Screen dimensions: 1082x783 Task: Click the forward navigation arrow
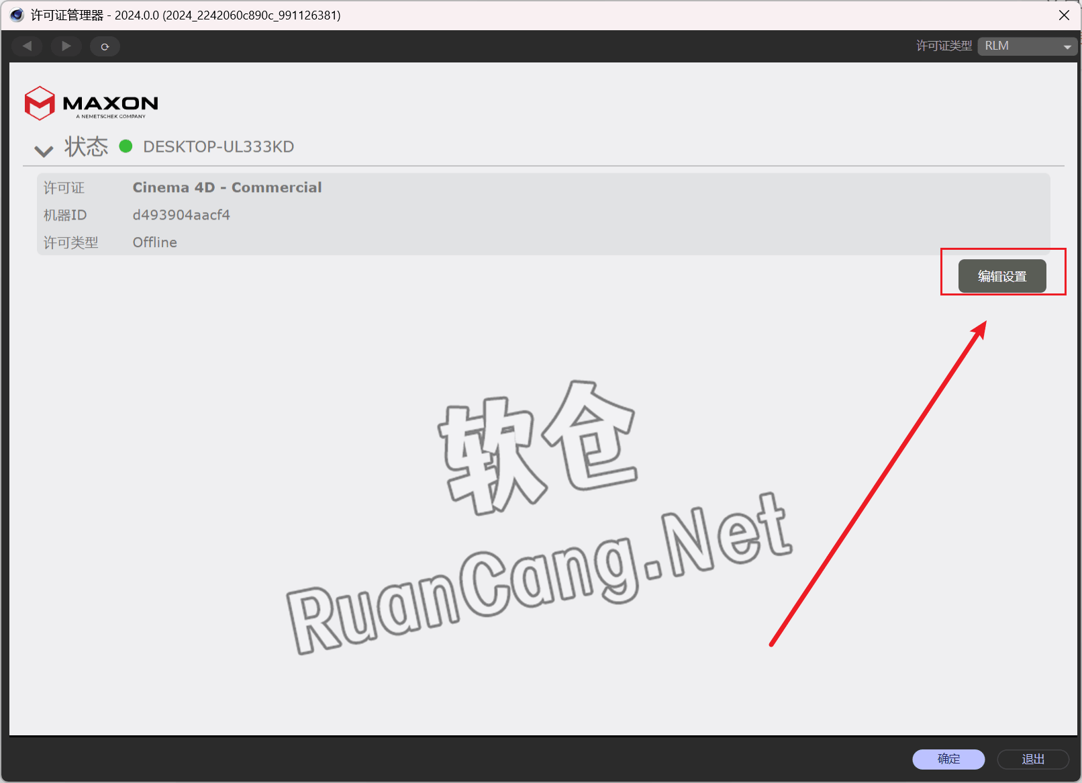click(x=66, y=46)
